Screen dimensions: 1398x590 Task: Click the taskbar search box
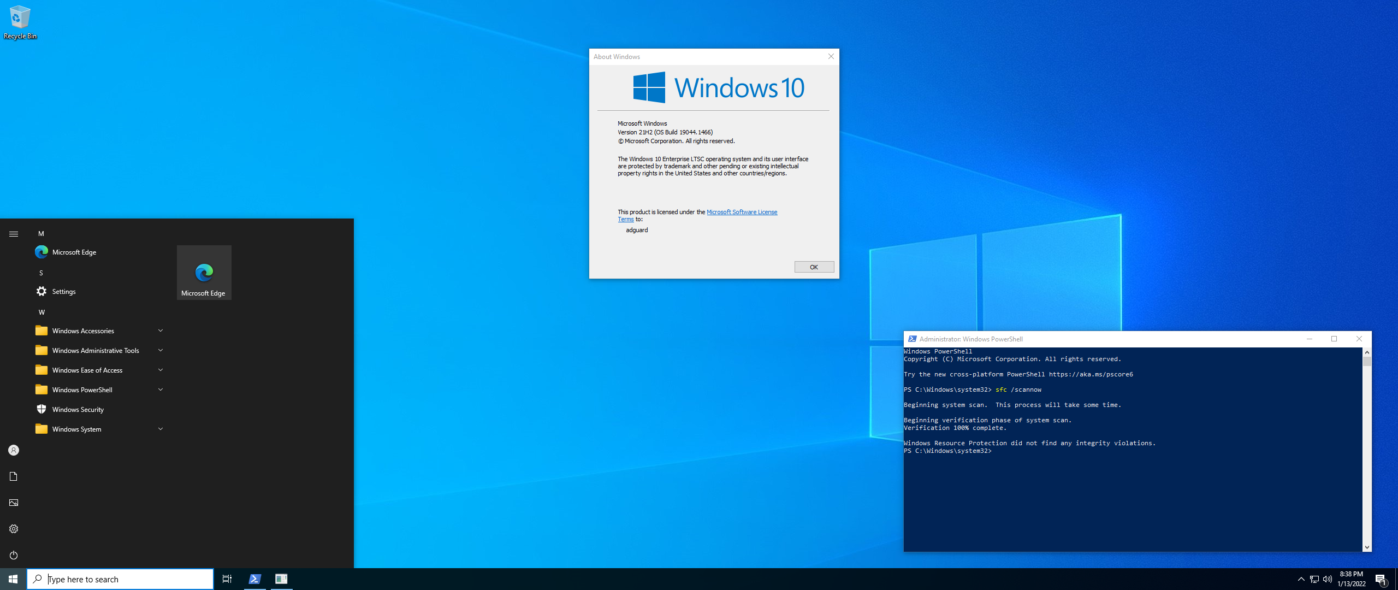point(120,579)
